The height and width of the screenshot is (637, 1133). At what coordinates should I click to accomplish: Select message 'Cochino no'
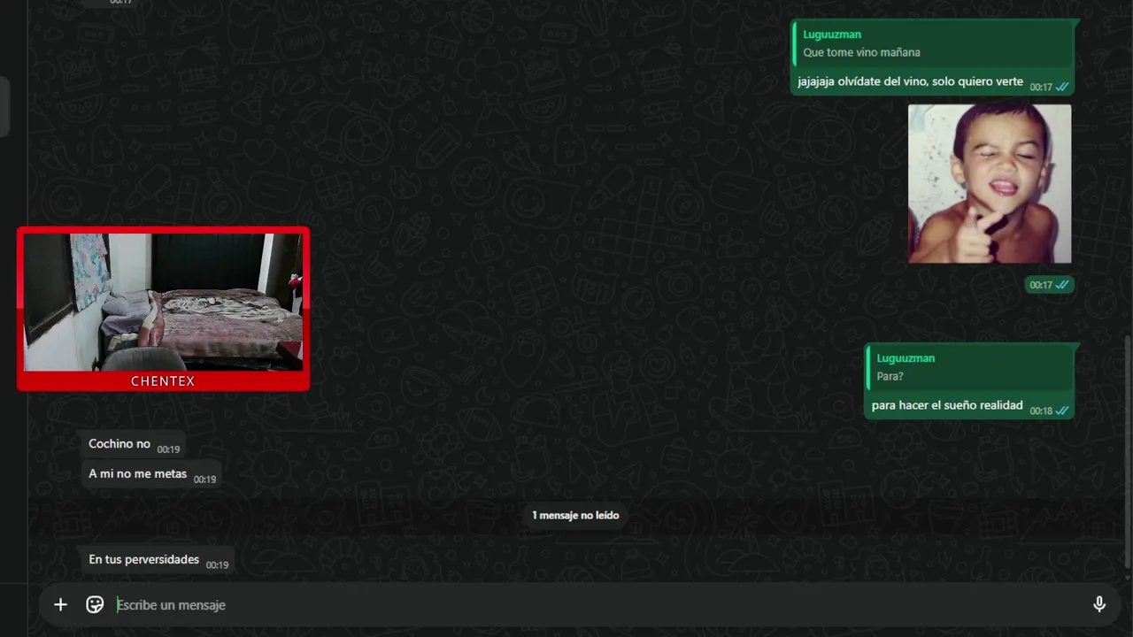(x=134, y=445)
